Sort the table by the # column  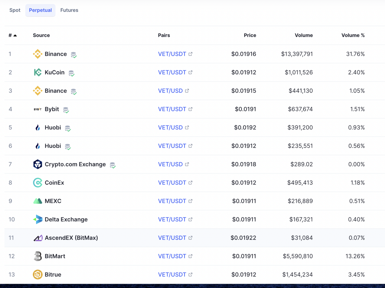[13, 35]
